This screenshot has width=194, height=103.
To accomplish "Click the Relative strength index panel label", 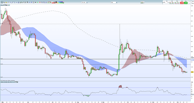I will (x=7, y=82).
